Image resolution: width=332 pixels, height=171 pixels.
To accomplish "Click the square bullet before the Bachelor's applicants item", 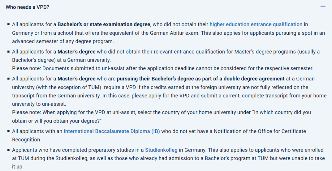I will tap(8, 24).
